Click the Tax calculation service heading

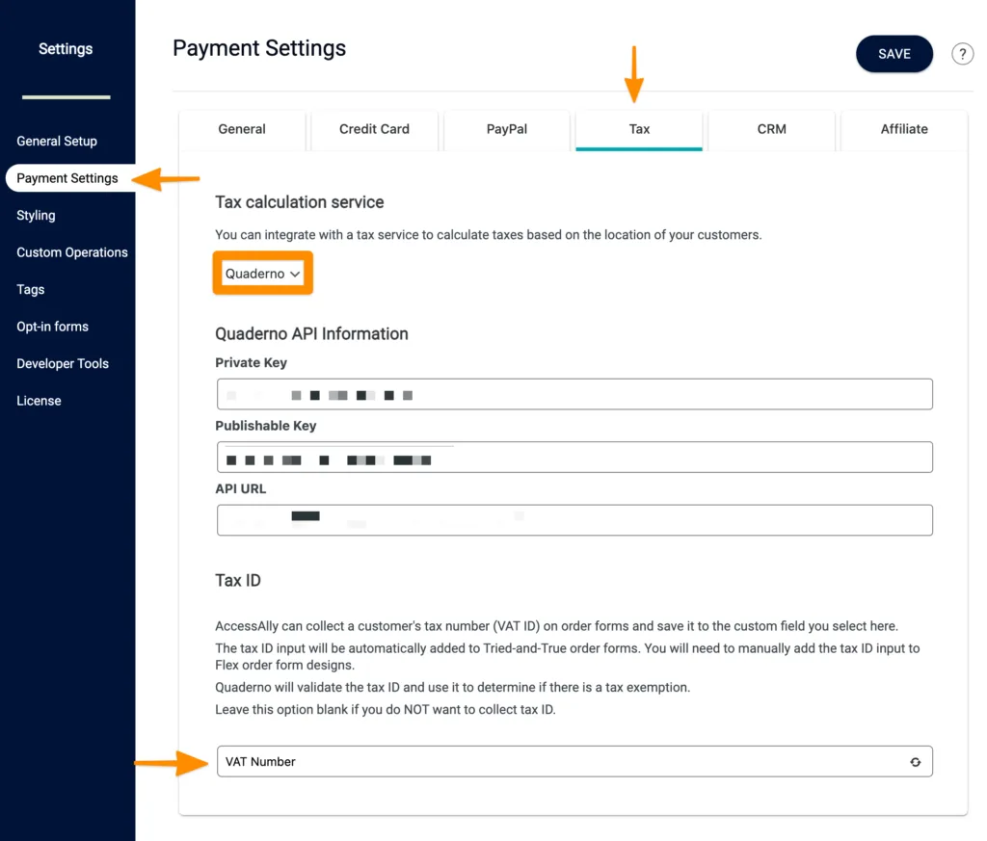(x=300, y=202)
